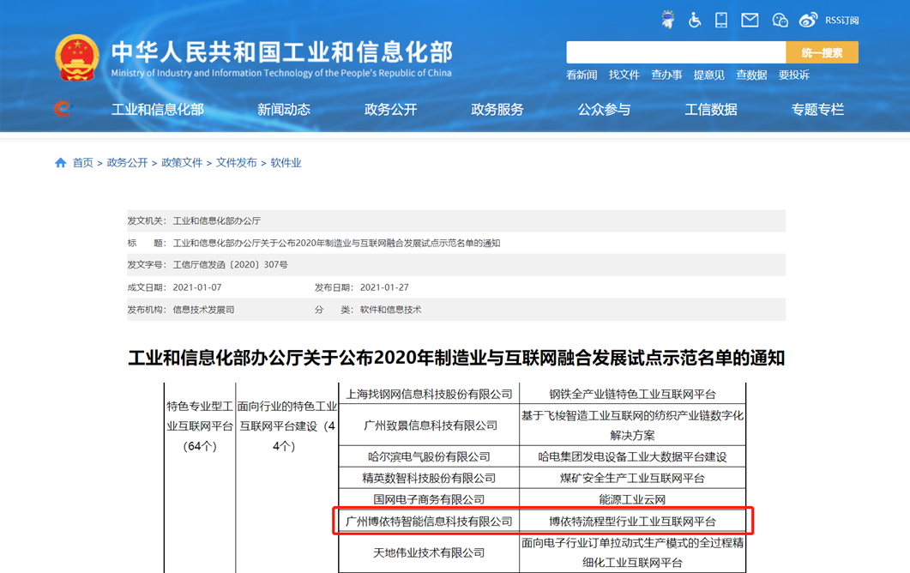Viewport: 910px width, 573px height.
Task: Go to 政务公开 in the breadcrumb
Action: coord(127,163)
